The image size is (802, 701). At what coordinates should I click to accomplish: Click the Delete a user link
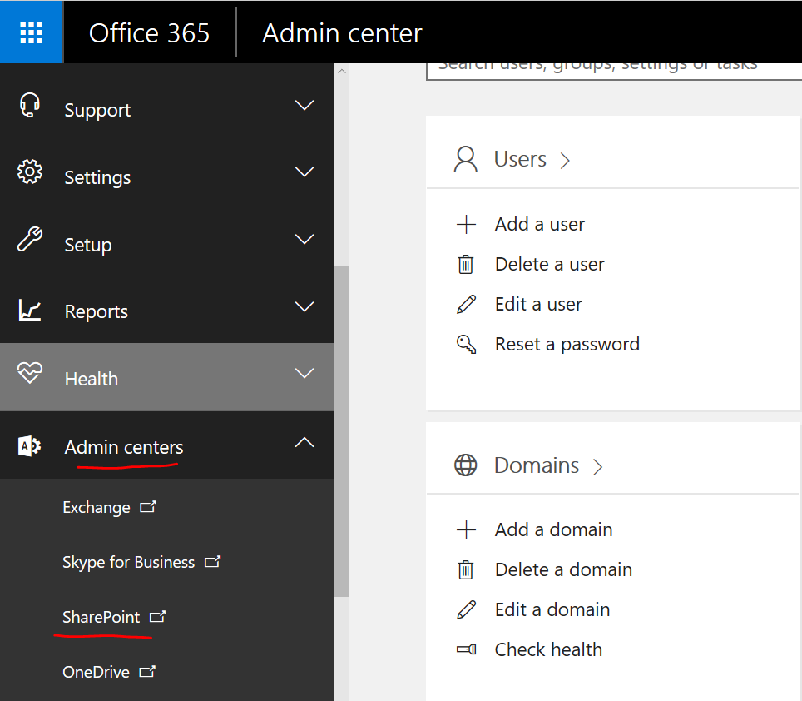click(x=549, y=264)
